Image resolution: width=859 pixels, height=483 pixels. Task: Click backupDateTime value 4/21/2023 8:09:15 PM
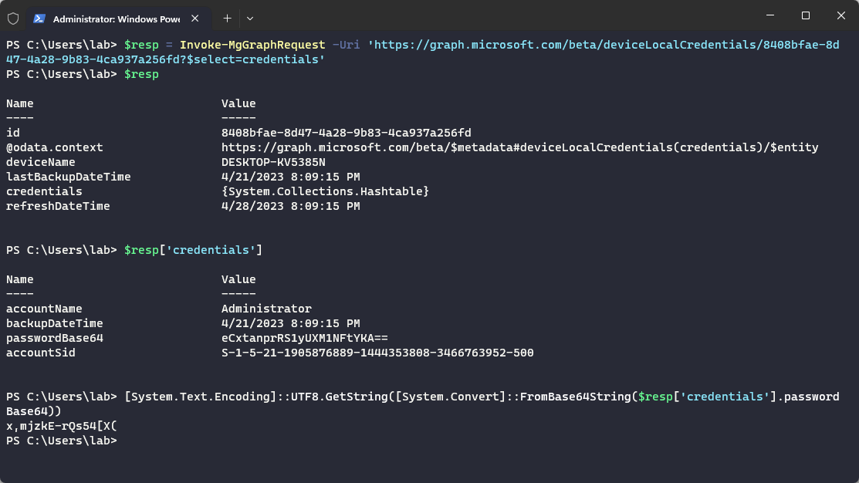click(x=291, y=323)
